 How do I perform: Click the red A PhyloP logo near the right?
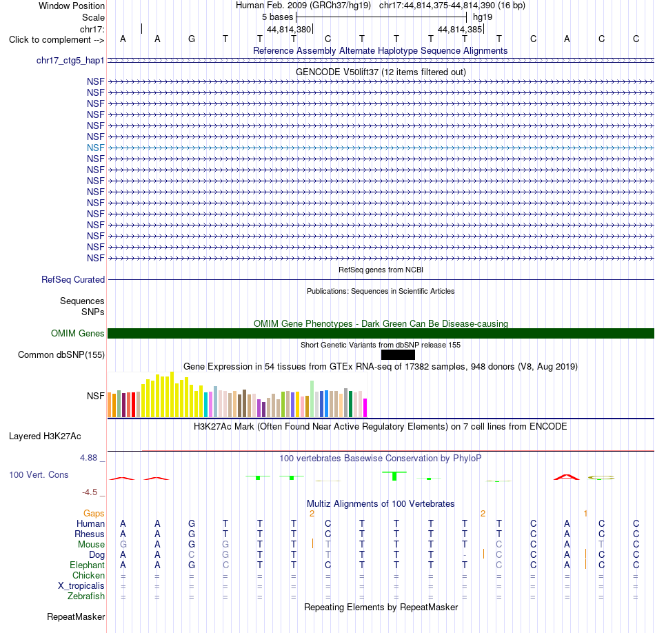[x=567, y=477]
